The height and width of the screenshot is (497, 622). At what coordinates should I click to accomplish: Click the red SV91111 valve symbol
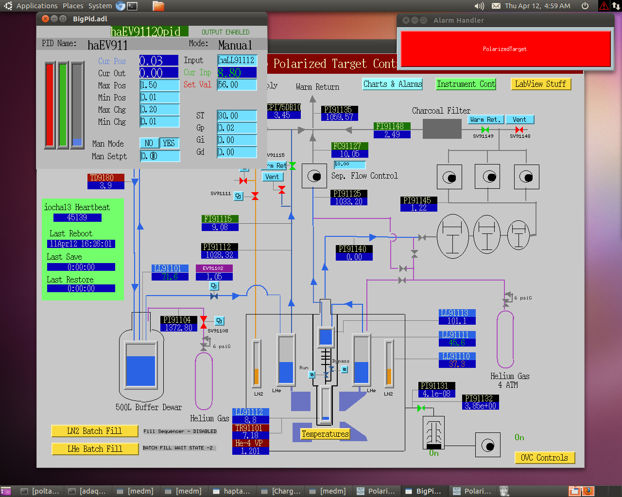255,196
